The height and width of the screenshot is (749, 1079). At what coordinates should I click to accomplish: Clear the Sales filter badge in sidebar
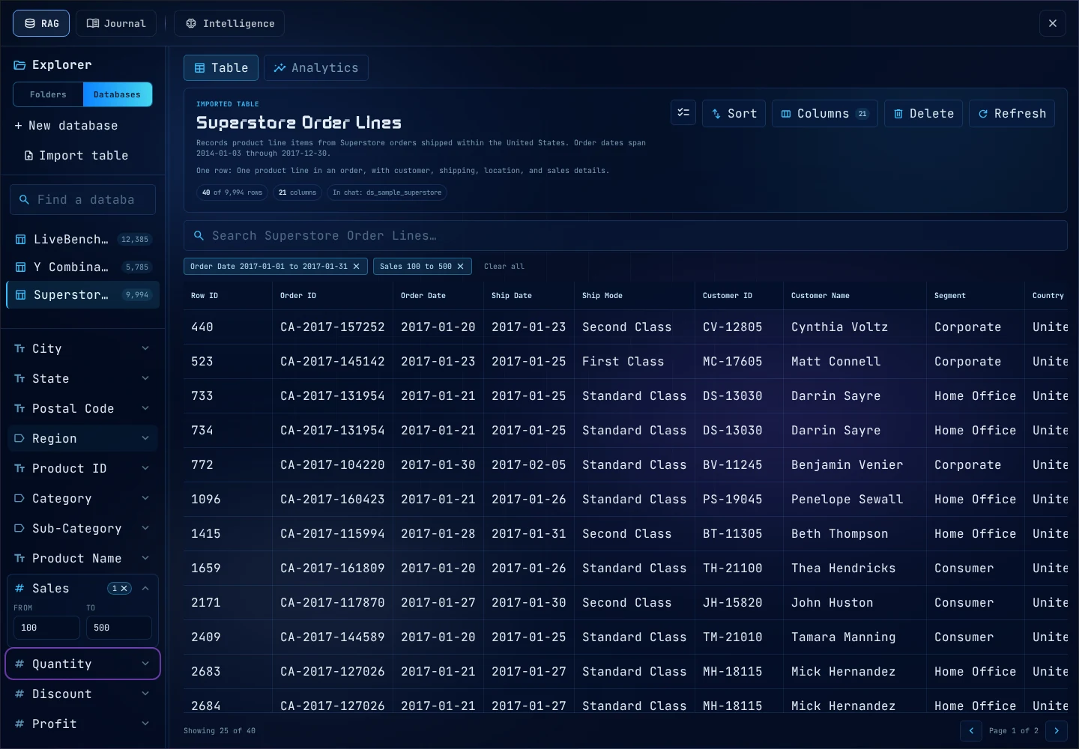[x=124, y=588]
